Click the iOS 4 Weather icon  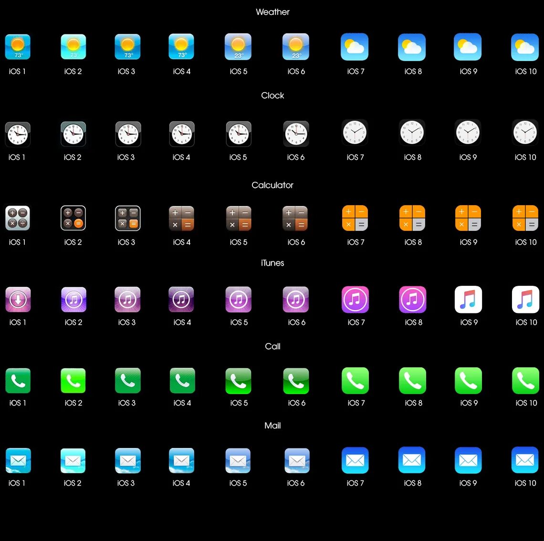tap(181, 46)
